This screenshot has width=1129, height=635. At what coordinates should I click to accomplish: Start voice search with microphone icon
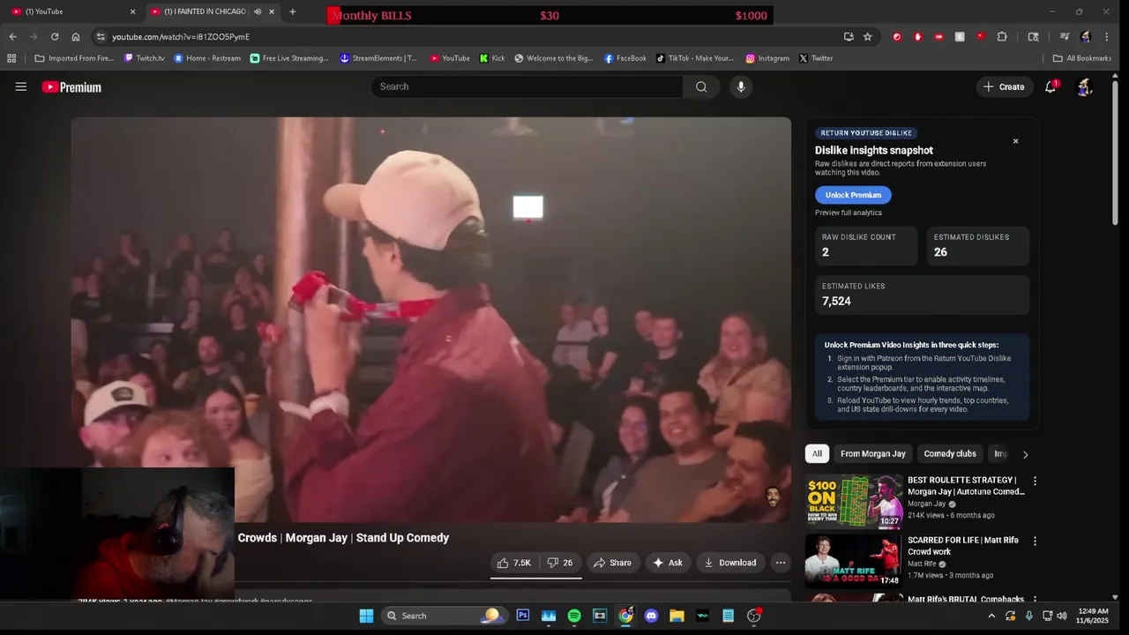[x=741, y=86]
